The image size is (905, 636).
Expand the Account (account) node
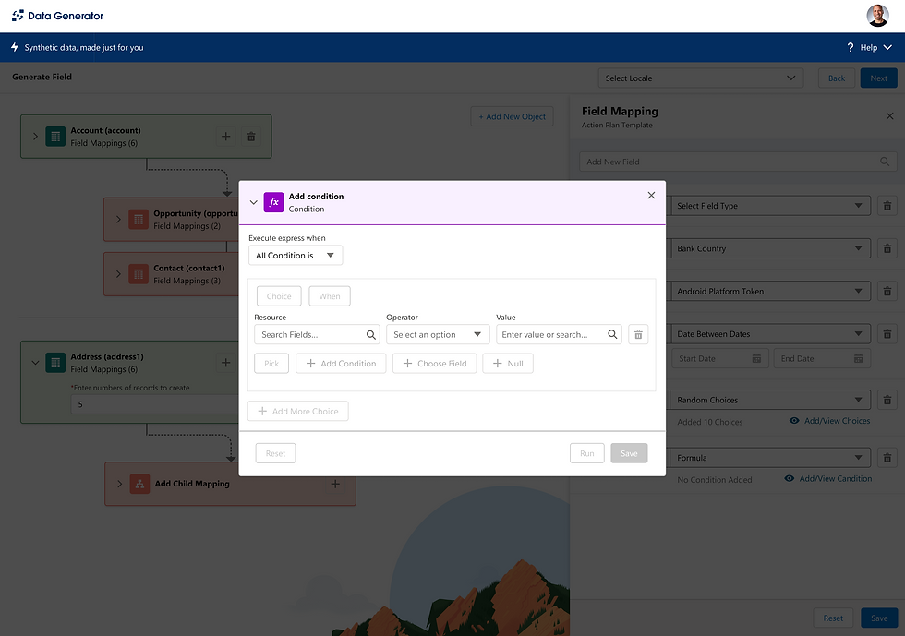coord(35,137)
